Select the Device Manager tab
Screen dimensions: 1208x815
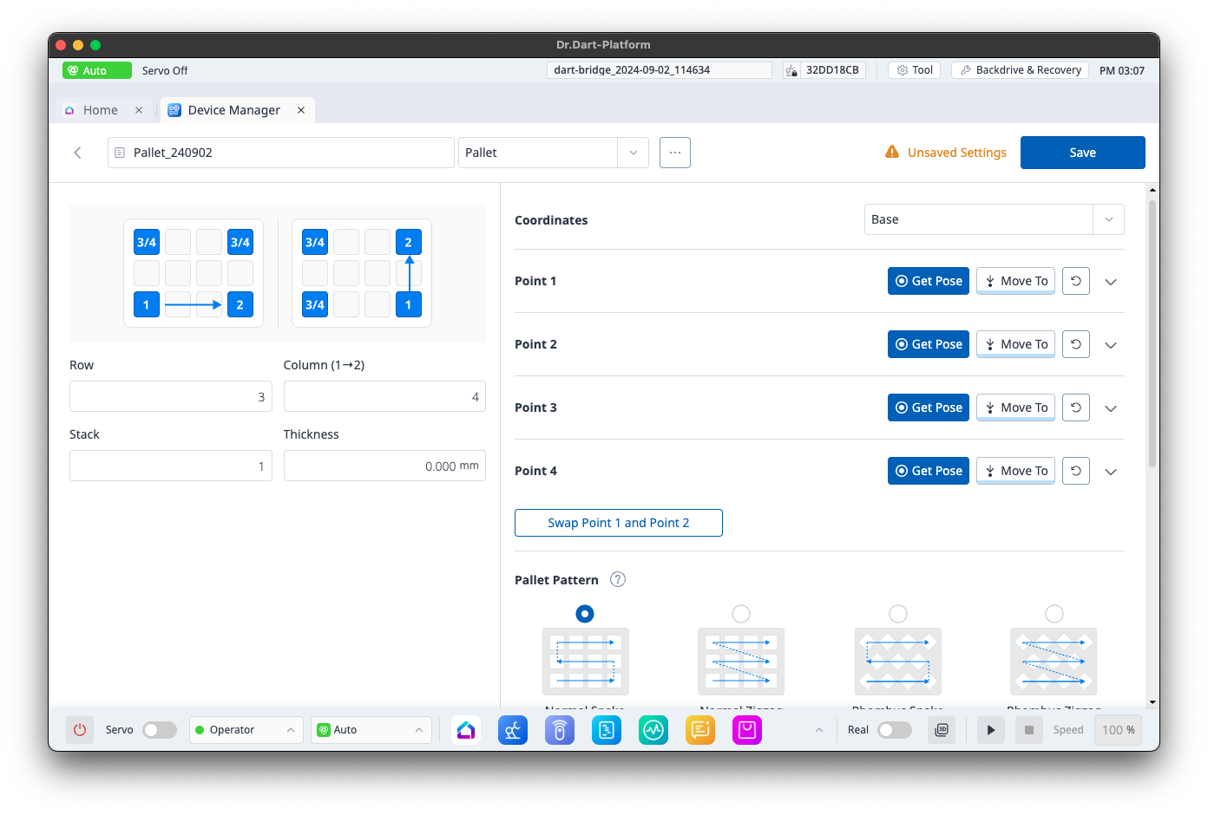tap(233, 110)
